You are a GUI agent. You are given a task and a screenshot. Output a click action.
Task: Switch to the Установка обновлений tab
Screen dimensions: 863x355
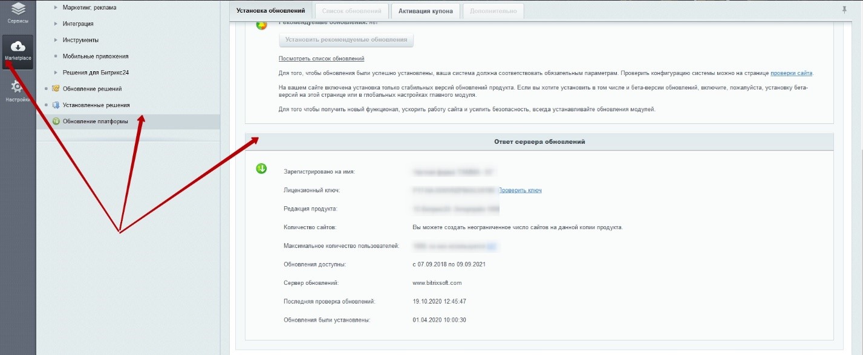[270, 11]
